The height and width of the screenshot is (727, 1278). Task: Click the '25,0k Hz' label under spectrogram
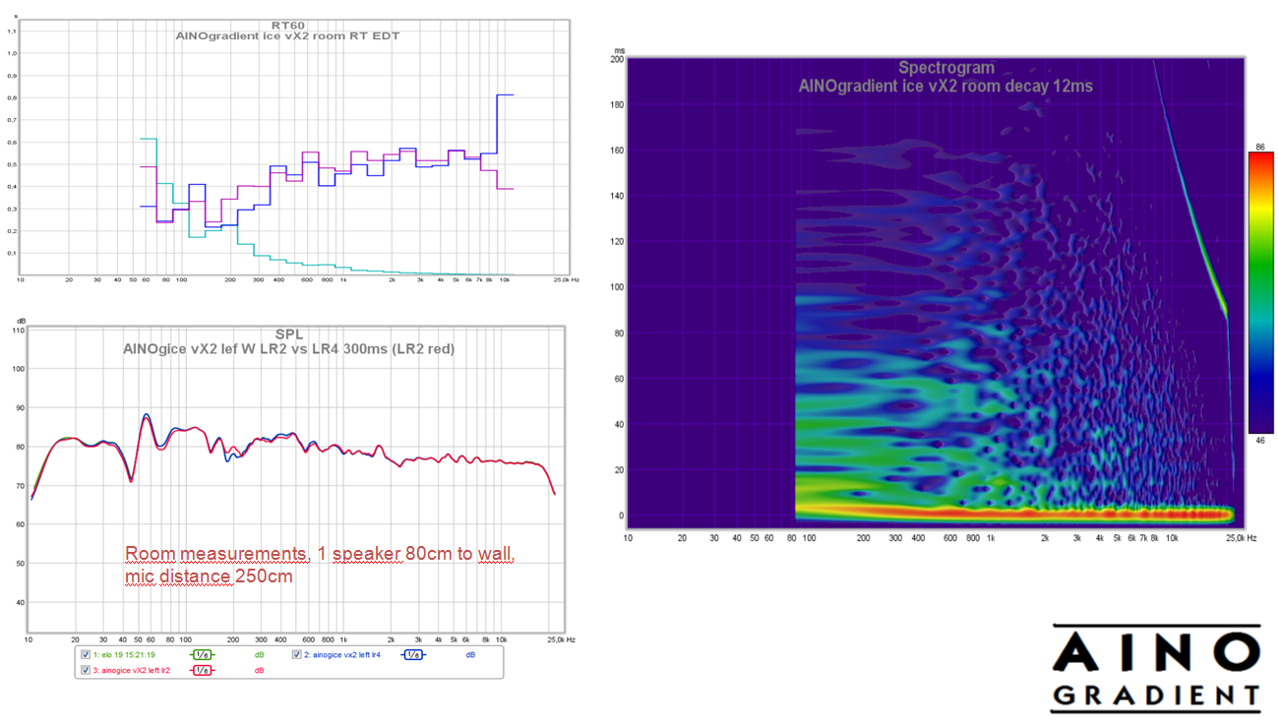1241,539
